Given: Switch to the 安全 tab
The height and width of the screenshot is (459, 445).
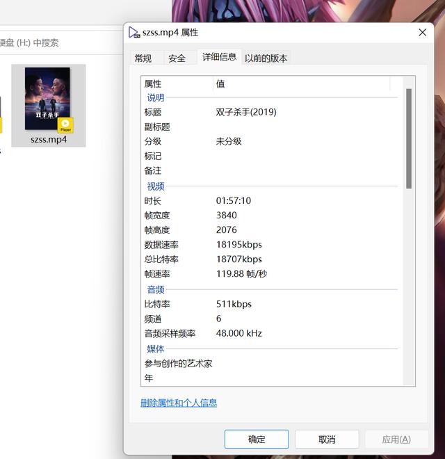Looking at the screenshot, I should click(x=177, y=58).
